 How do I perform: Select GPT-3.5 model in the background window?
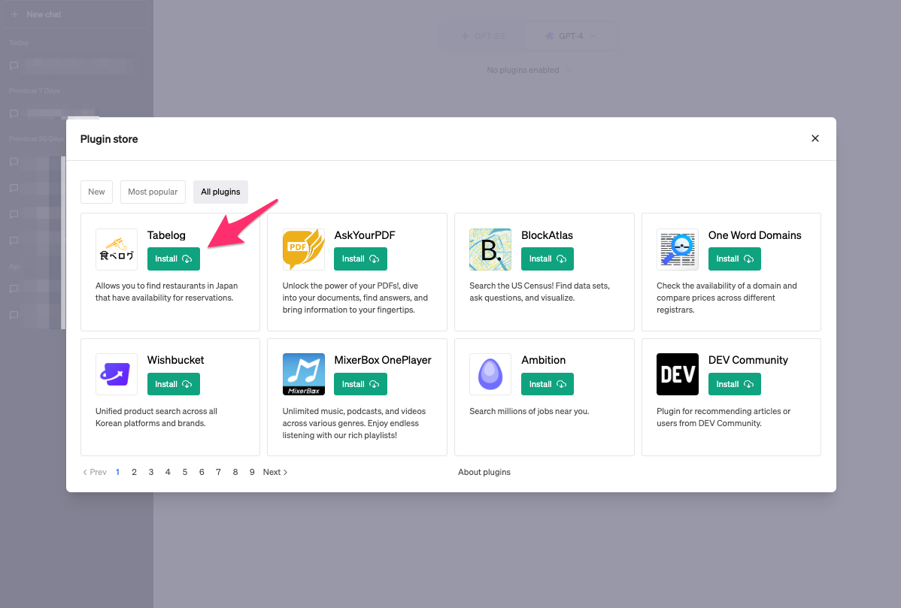484,35
